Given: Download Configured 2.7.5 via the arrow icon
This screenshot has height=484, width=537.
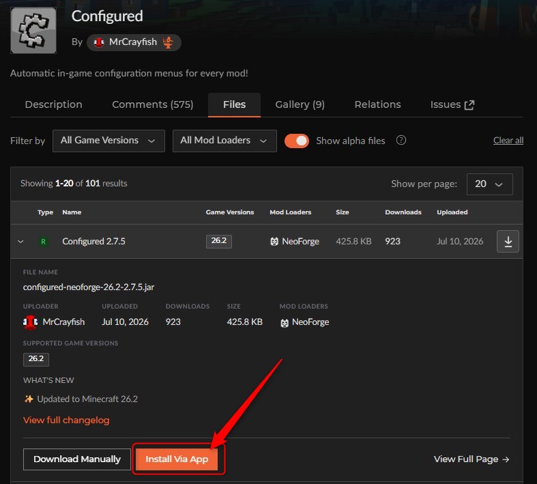Looking at the screenshot, I should 508,242.
